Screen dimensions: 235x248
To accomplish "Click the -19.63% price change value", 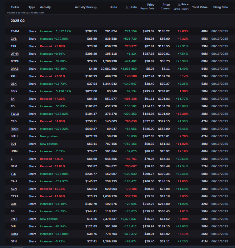I will (182, 31).
